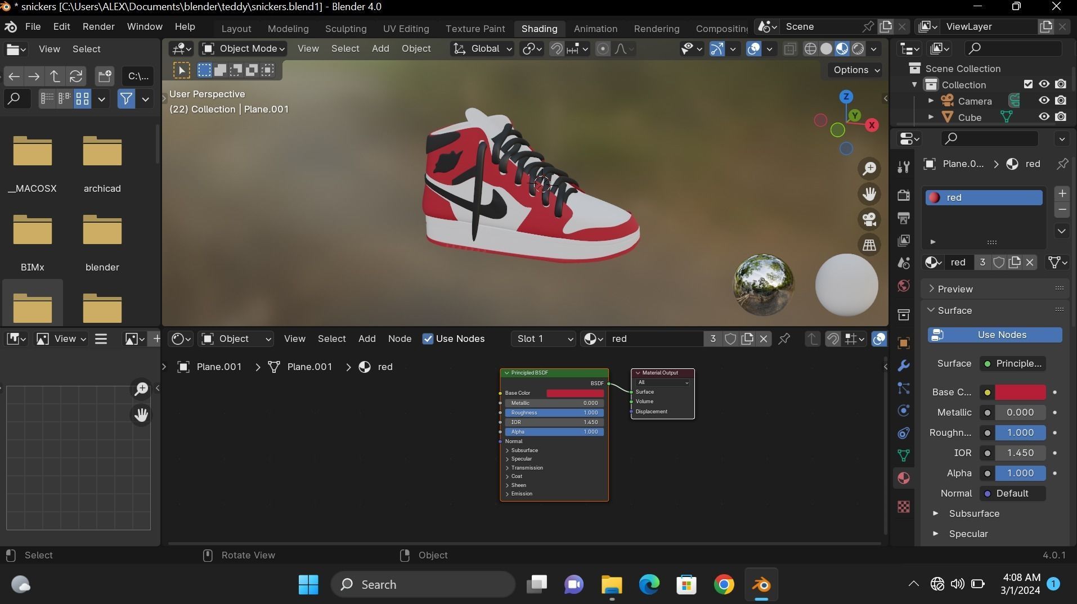Switch to the UV Editing workspace tab
Image resolution: width=1077 pixels, height=604 pixels.
(x=406, y=29)
